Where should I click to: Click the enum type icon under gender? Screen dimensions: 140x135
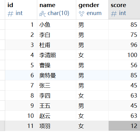click(x=81, y=14)
